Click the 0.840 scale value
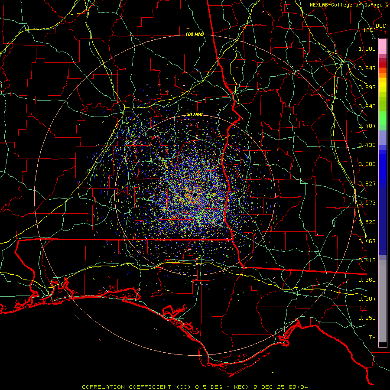The image size is (390, 390). 367,106
